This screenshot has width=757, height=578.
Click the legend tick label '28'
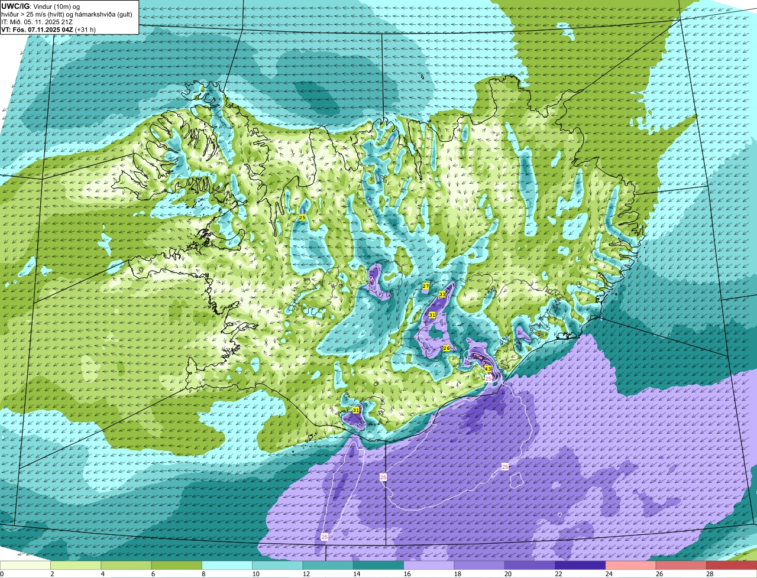pyautogui.click(x=709, y=574)
